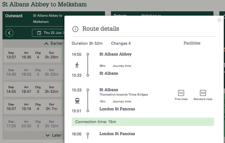The height and width of the screenshot is (143, 225).
Task: Click the first London St Pancras station name
Action: 117,109
